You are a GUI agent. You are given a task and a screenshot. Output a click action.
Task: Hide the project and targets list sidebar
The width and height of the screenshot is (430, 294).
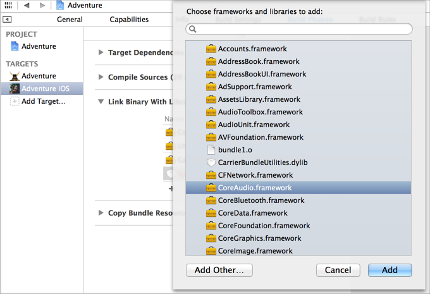(7, 19)
